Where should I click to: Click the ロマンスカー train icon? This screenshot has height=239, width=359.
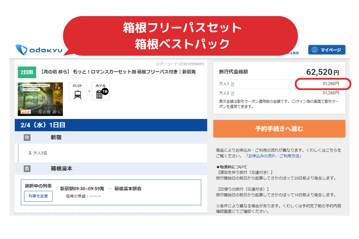point(78,94)
